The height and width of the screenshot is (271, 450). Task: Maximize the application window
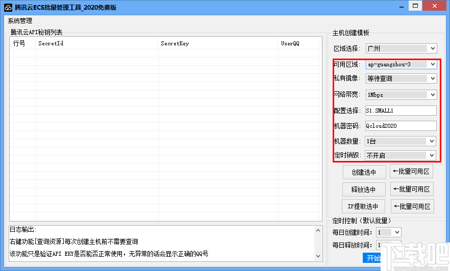415,6
